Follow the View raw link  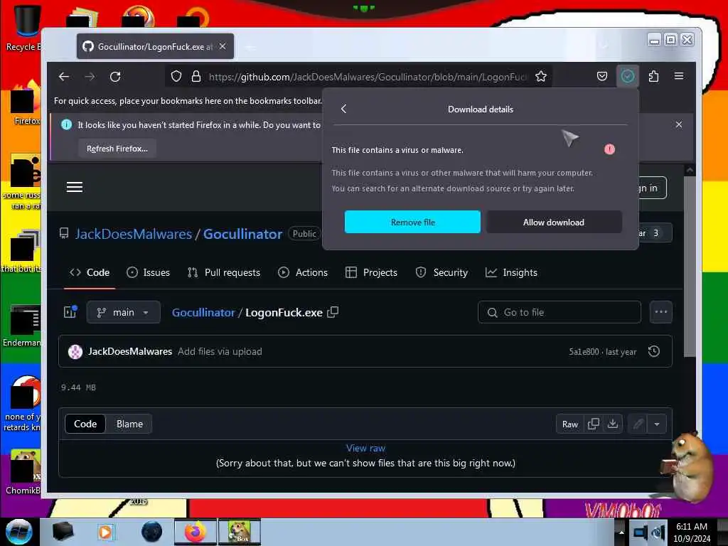tap(365, 448)
